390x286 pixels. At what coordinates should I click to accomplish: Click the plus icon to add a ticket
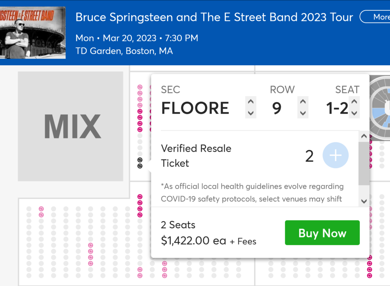[335, 156]
